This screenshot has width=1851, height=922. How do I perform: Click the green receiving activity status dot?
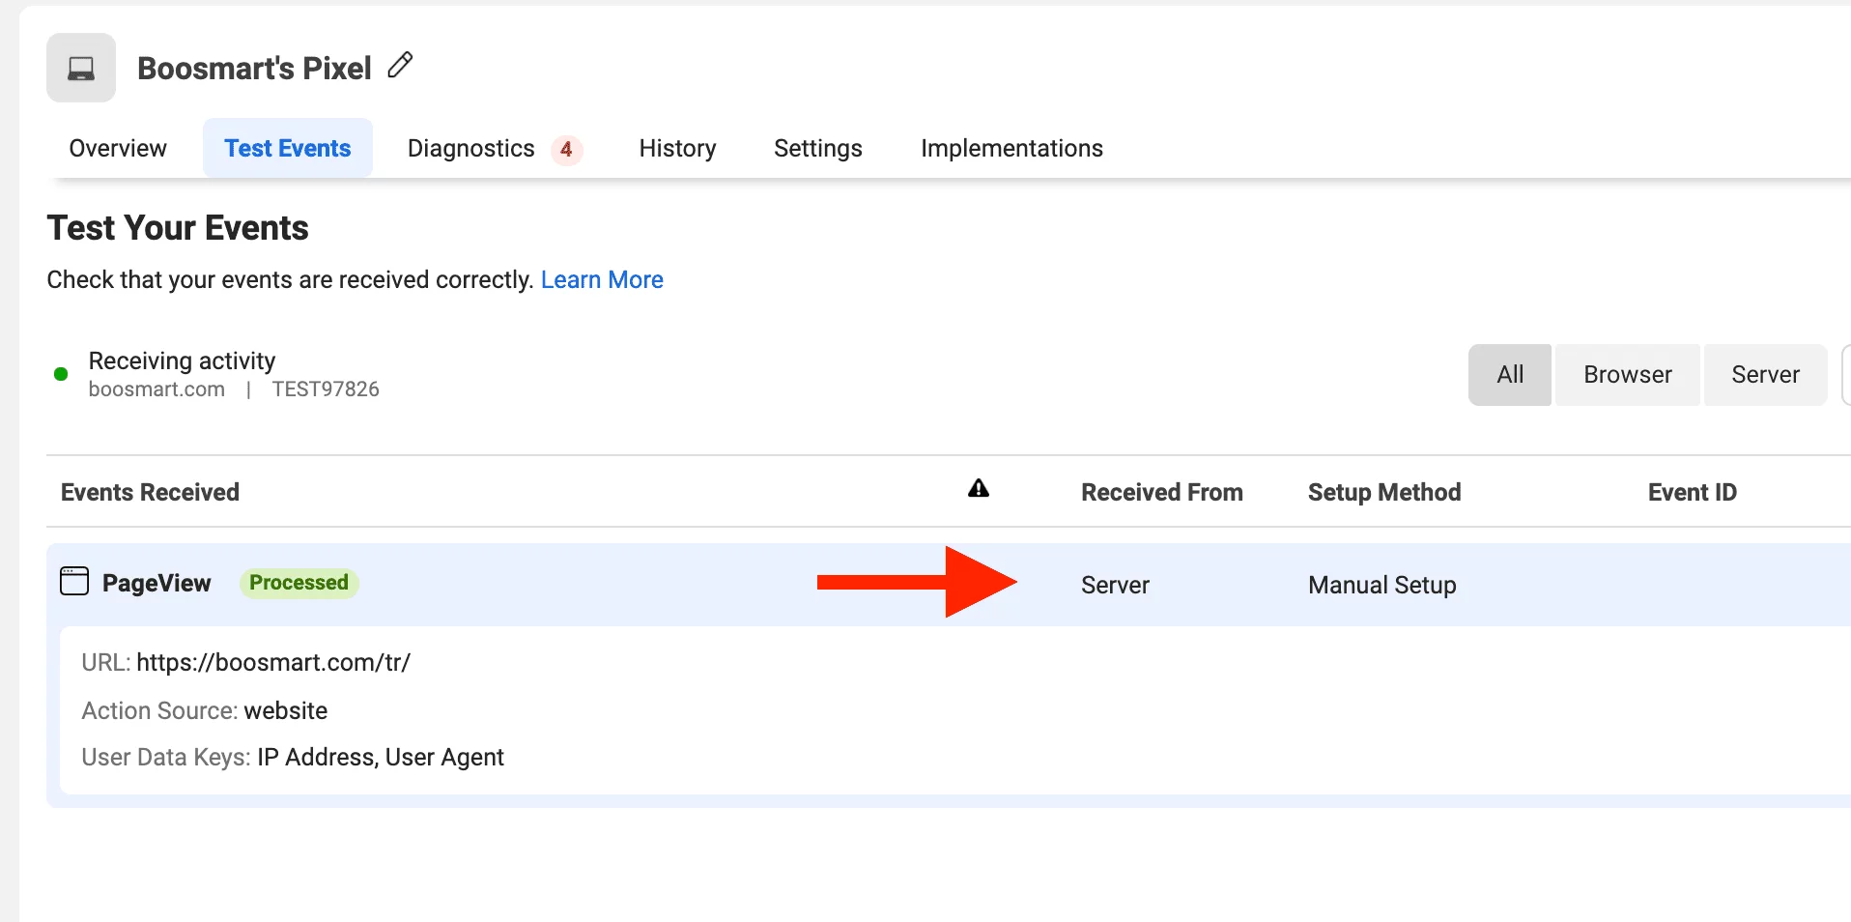pos(61,374)
